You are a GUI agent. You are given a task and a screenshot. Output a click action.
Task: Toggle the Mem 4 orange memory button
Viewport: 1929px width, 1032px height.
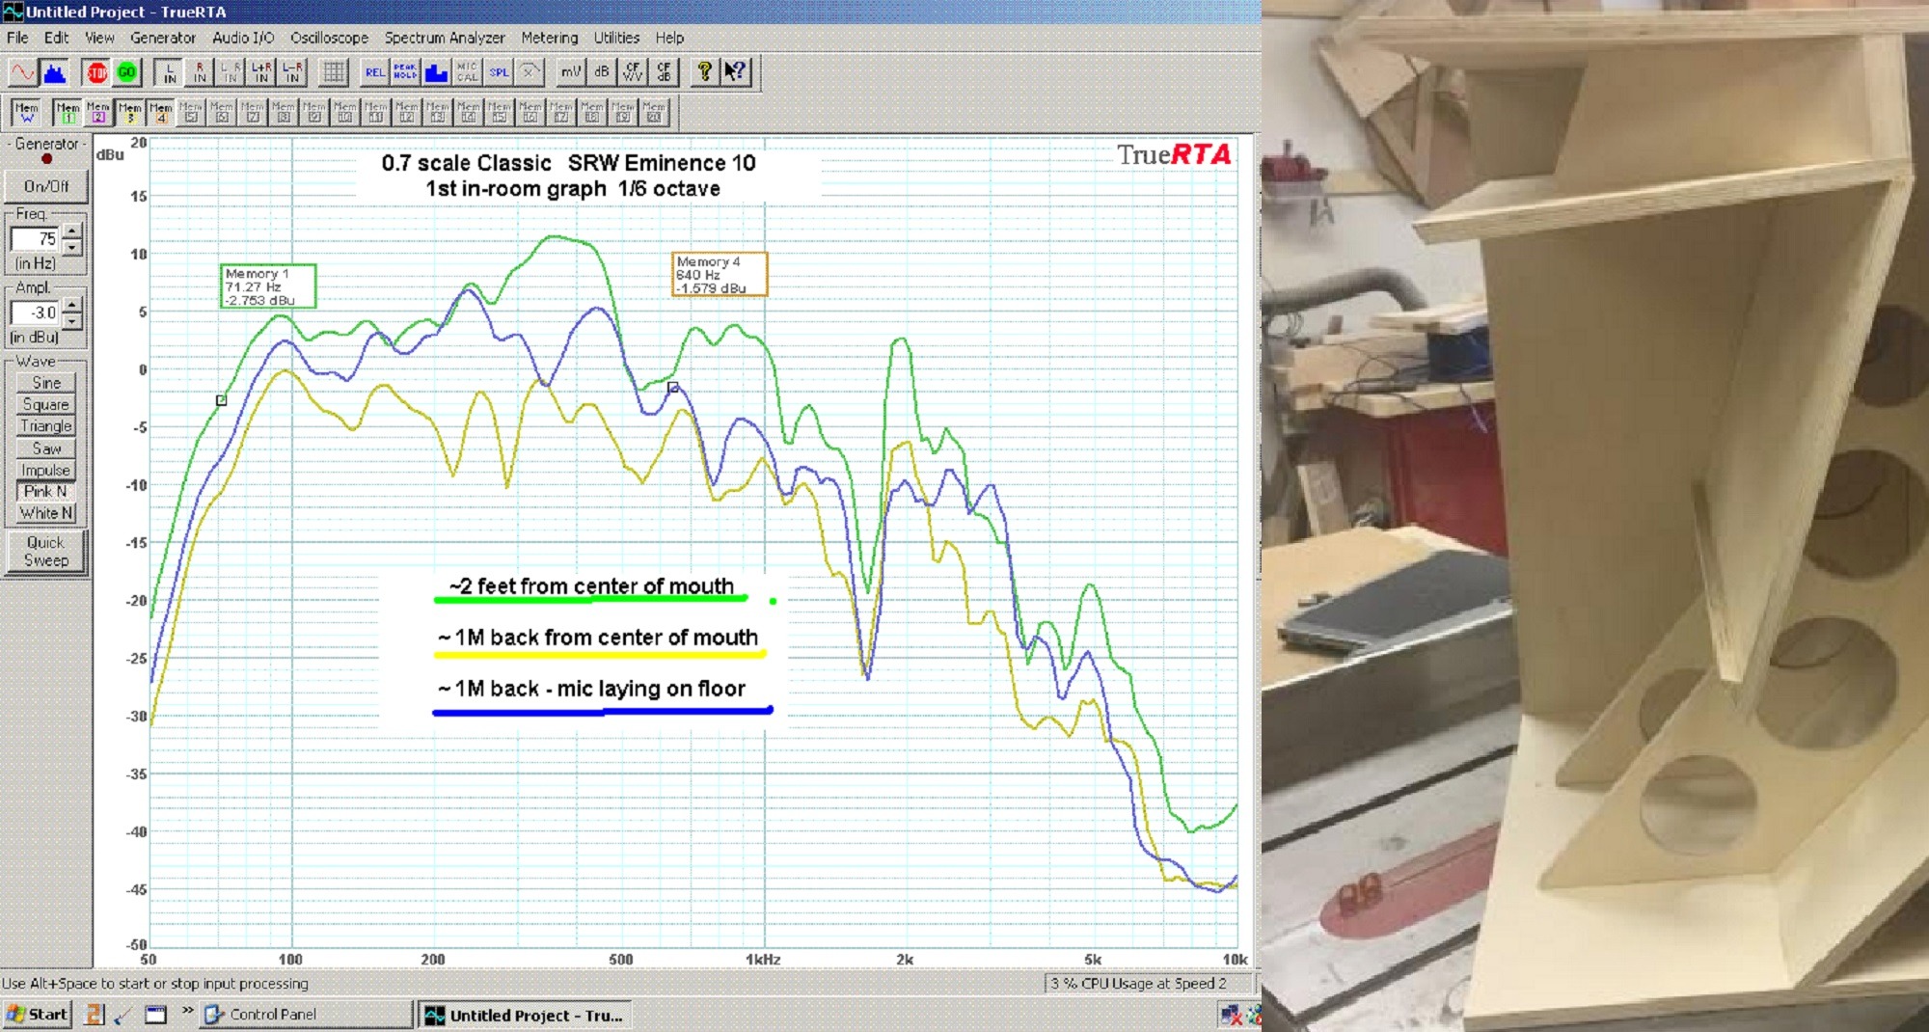tap(160, 113)
